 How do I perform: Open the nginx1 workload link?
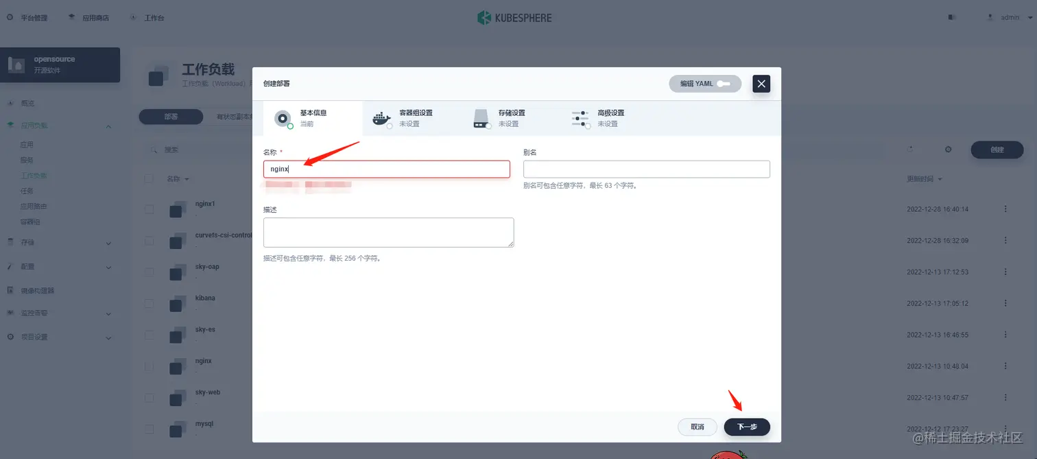205,204
